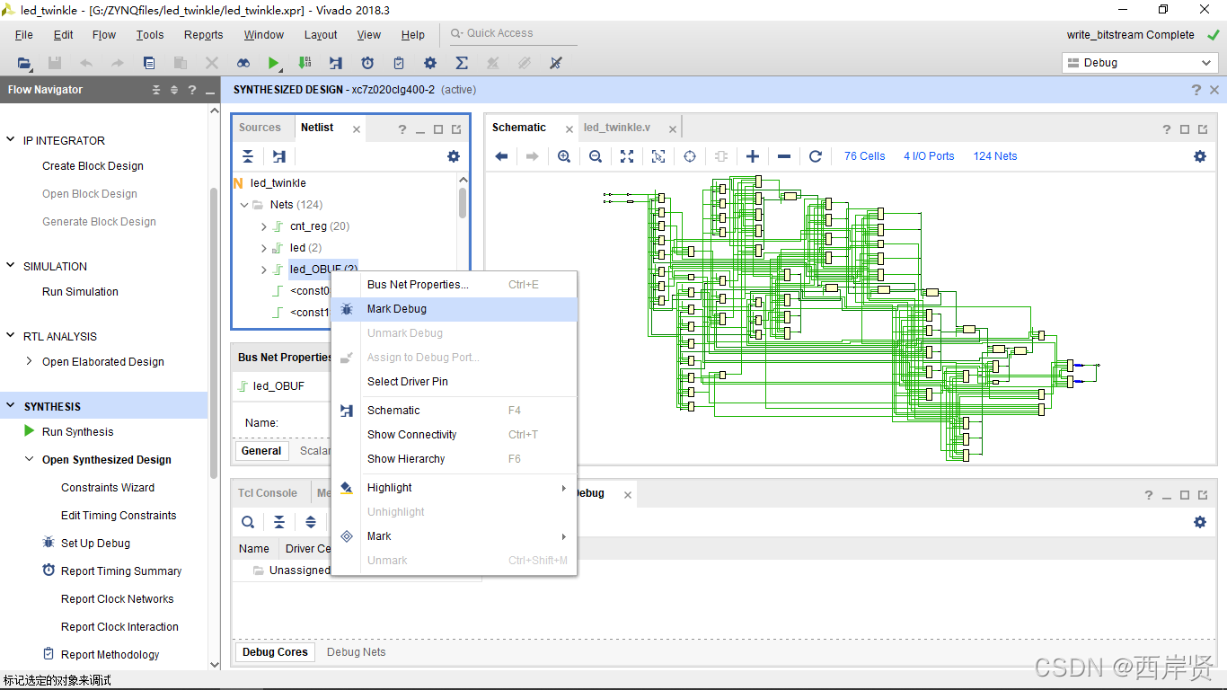Click Flow Navigator vertical scrollbar

(214, 332)
